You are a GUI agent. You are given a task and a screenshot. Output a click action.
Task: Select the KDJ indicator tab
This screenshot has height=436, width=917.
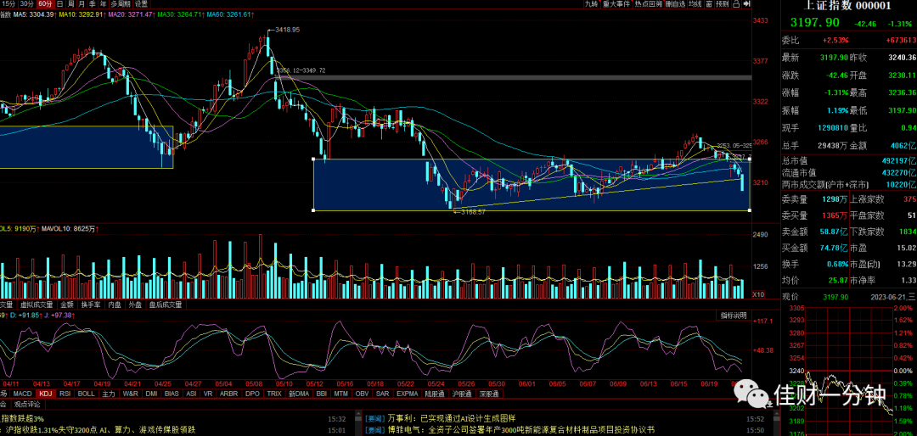tap(46, 394)
